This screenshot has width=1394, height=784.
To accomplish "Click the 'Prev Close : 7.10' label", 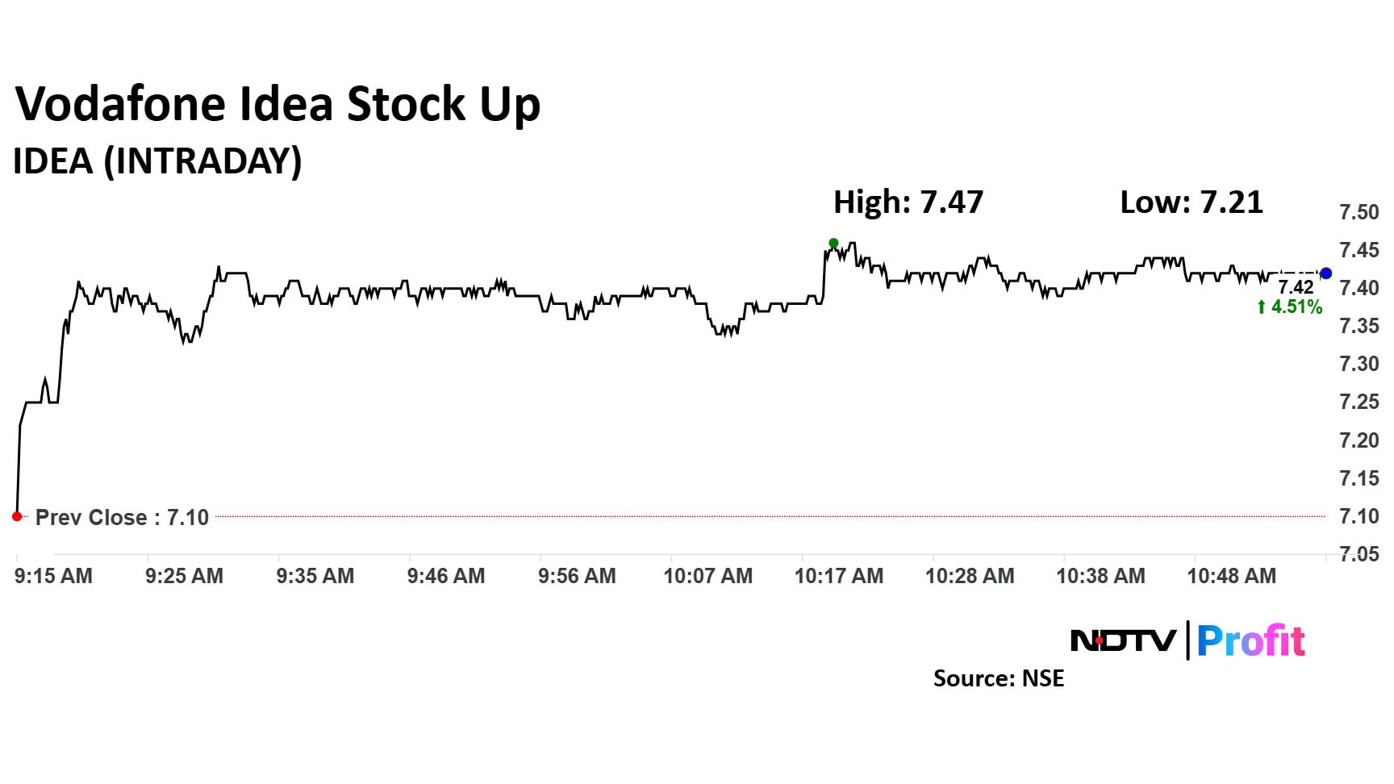I will [x=122, y=518].
